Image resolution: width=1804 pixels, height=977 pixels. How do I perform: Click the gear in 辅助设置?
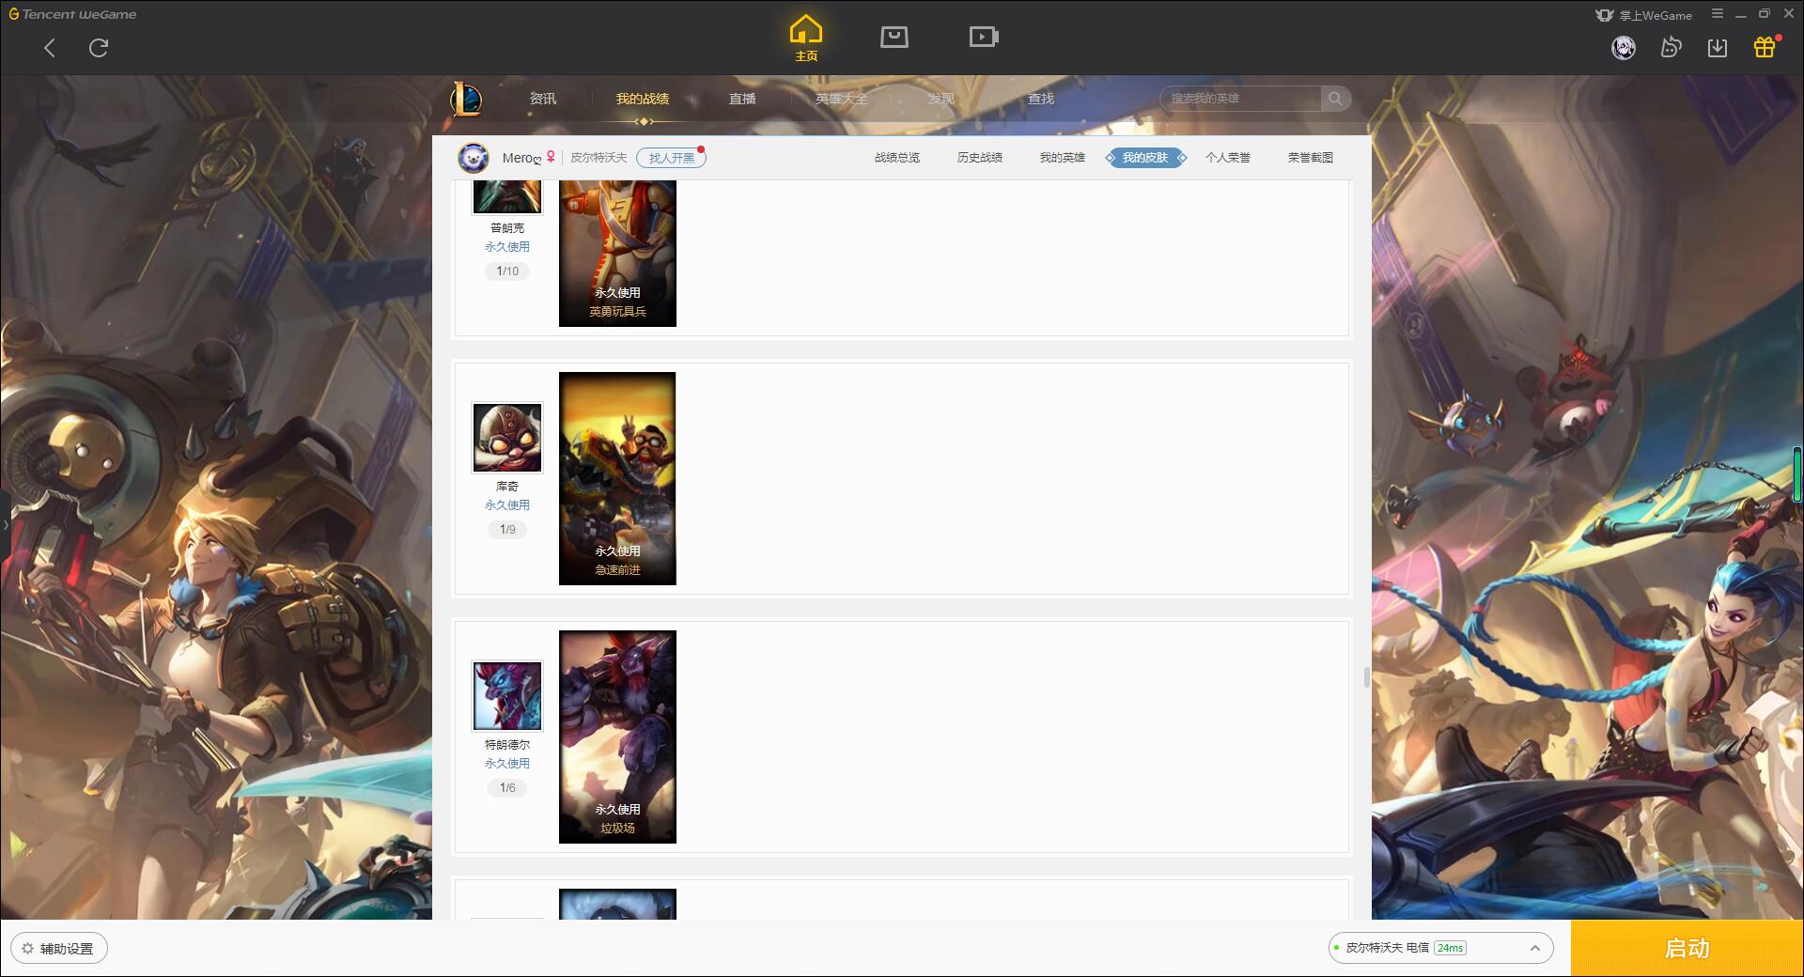(x=27, y=949)
